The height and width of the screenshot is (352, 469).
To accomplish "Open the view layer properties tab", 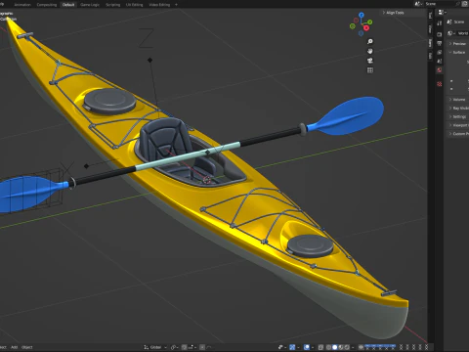I will [440, 52].
